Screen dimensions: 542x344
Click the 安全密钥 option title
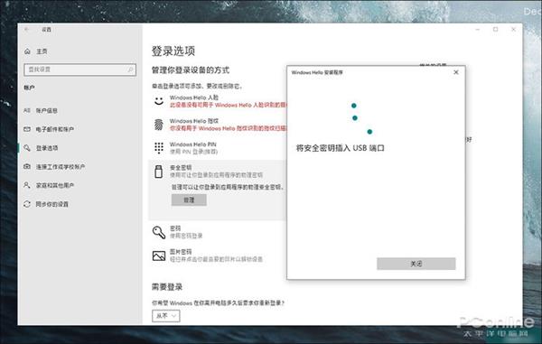[x=181, y=168]
